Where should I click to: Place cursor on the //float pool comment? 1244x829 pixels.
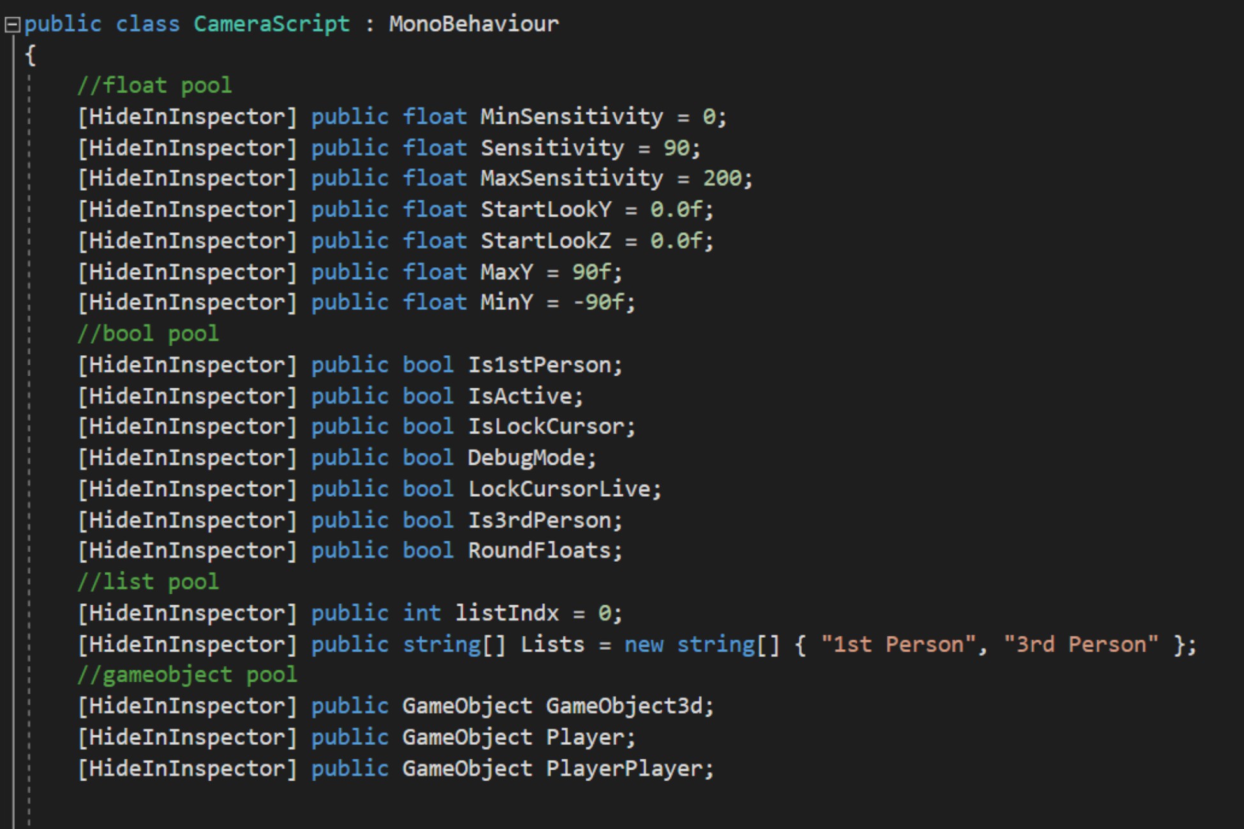pos(154,85)
